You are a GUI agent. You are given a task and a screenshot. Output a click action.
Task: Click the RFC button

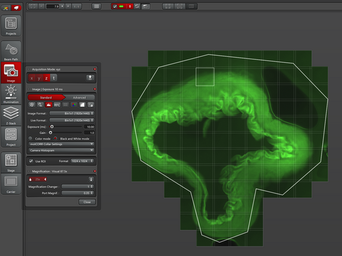(57, 105)
